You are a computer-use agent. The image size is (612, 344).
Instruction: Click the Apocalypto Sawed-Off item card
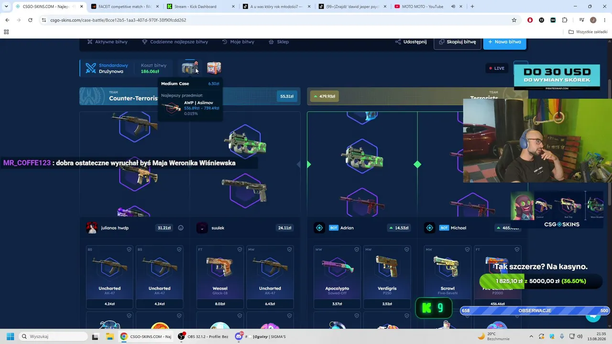tap(337, 277)
